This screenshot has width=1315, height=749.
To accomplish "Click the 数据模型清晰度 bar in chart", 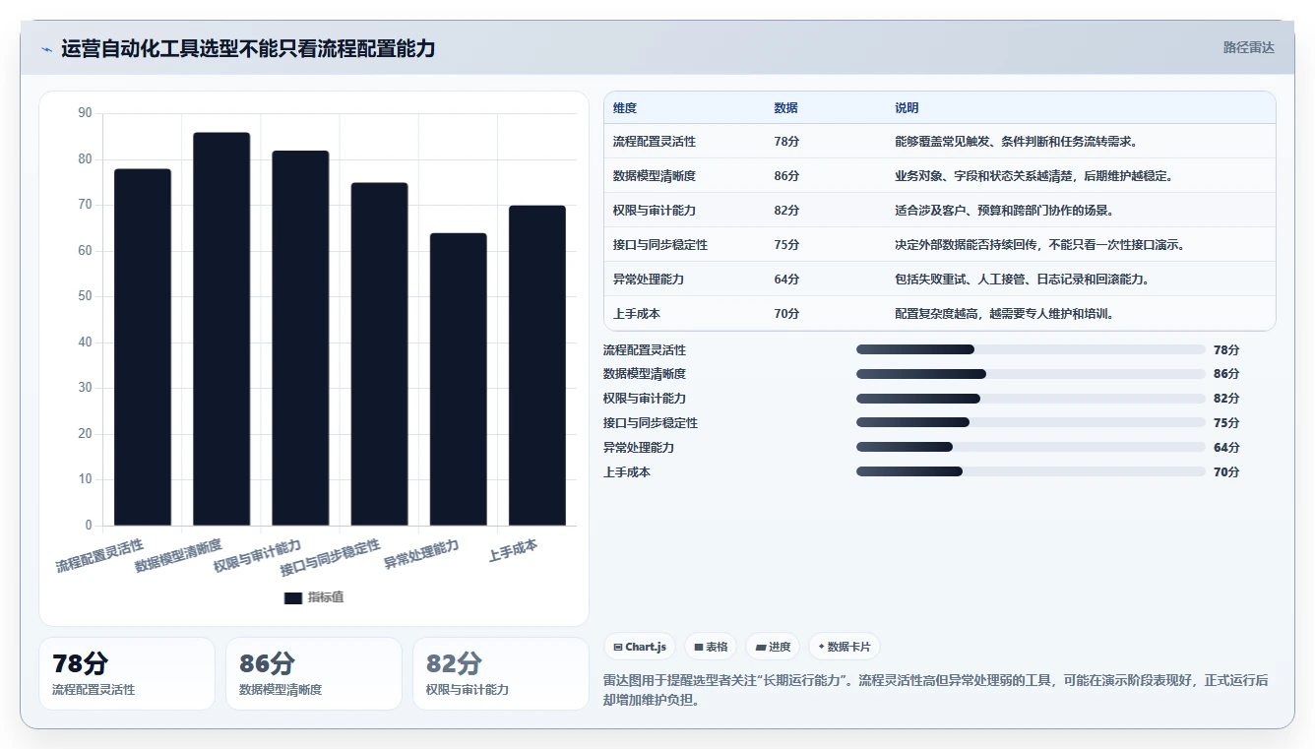I will [221, 329].
